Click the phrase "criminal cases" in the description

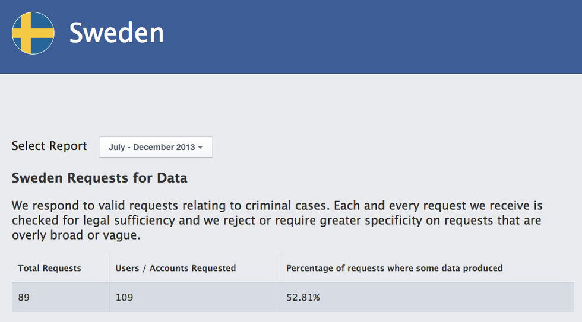279,206
